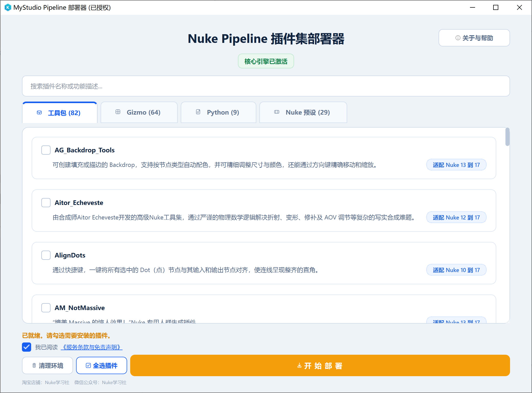
Task: Tick the AM_NotMassive checkbox
Action: click(46, 308)
